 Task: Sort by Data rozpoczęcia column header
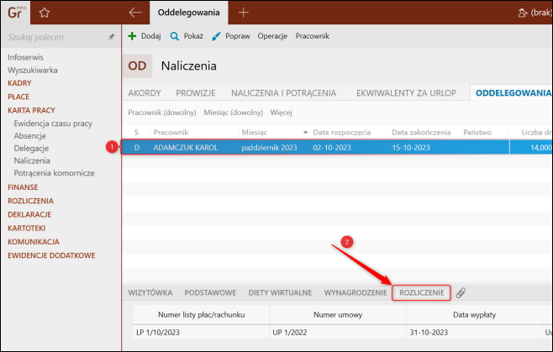[x=342, y=132]
